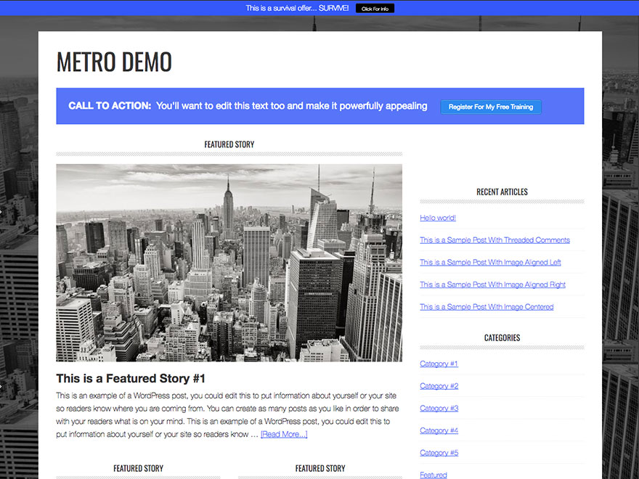Click the RECENT ARTICLES widget heading
The height and width of the screenshot is (479, 639).
tap(502, 192)
